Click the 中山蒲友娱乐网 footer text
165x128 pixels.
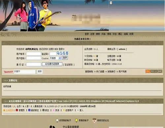tap(71, 127)
